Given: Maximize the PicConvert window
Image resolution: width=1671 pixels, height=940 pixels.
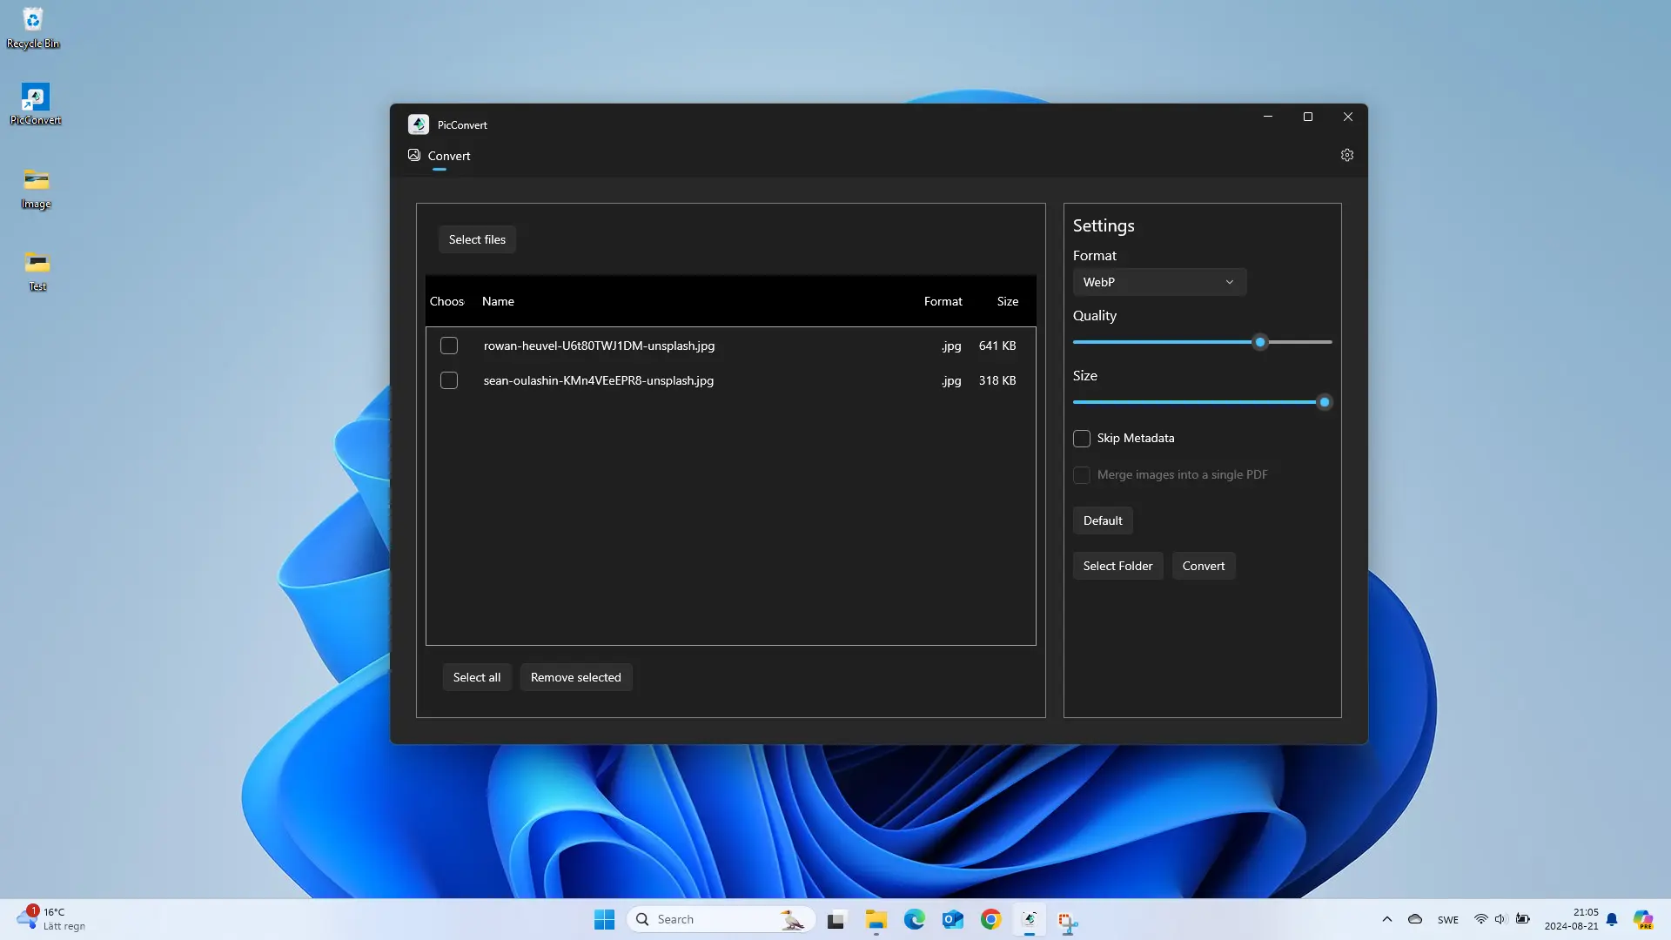Looking at the screenshot, I should 1307,117.
